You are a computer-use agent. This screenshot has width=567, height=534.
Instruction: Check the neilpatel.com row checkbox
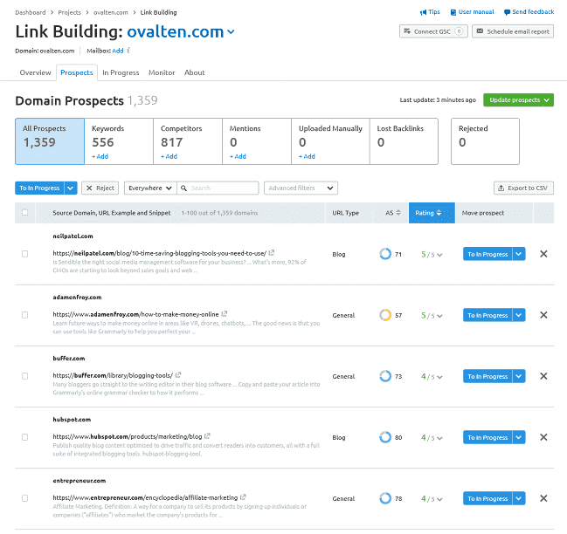point(24,254)
